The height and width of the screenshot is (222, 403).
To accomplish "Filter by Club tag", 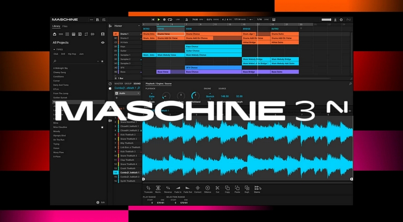I will tap(56, 54).
